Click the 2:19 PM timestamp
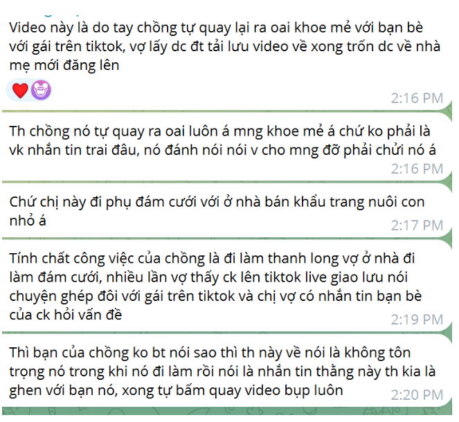Screen dimensions: 459x422 point(417,320)
